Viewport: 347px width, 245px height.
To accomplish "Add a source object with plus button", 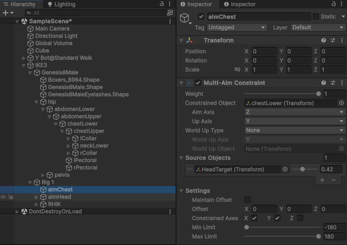I will [x=322, y=180].
